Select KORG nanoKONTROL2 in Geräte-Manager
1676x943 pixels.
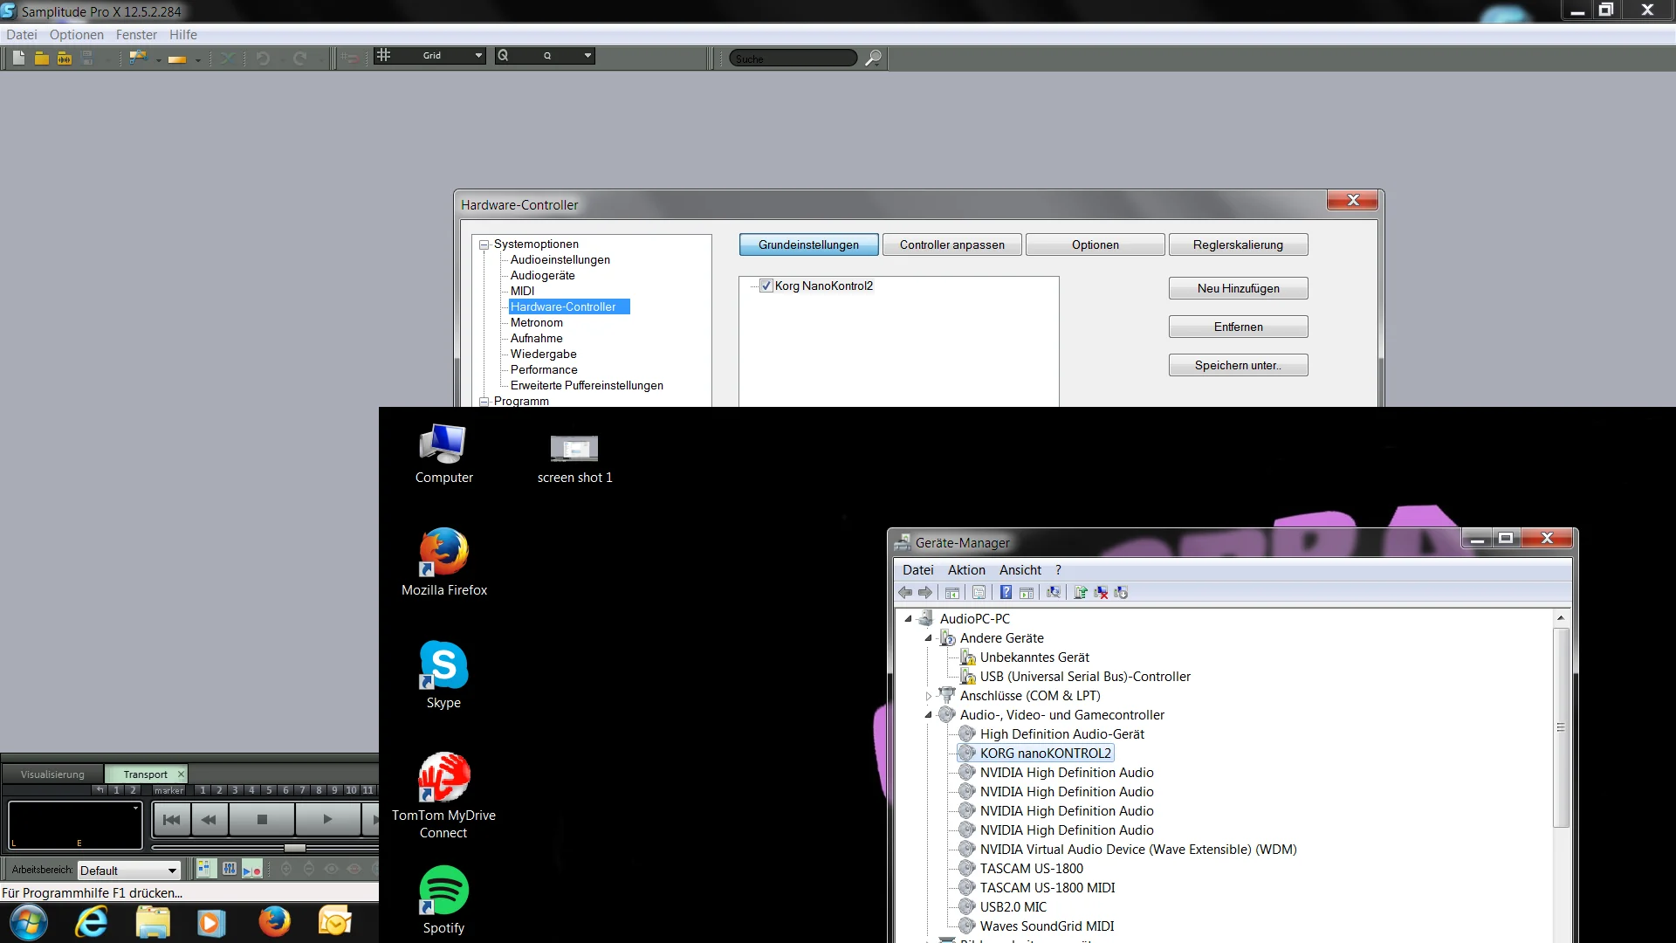pyautogui.click(x=1045, y=754)
